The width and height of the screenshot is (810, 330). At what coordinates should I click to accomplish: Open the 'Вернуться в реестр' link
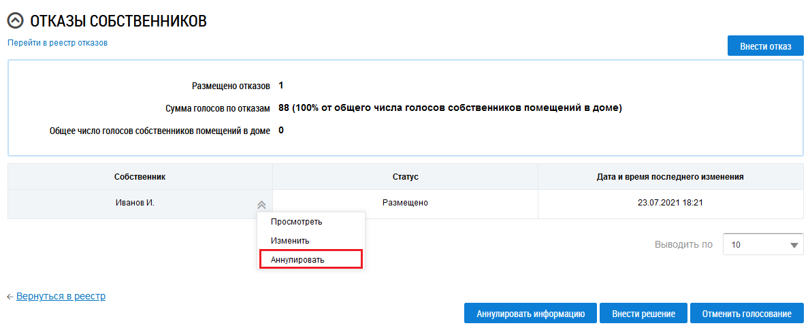tap(61, 296)
